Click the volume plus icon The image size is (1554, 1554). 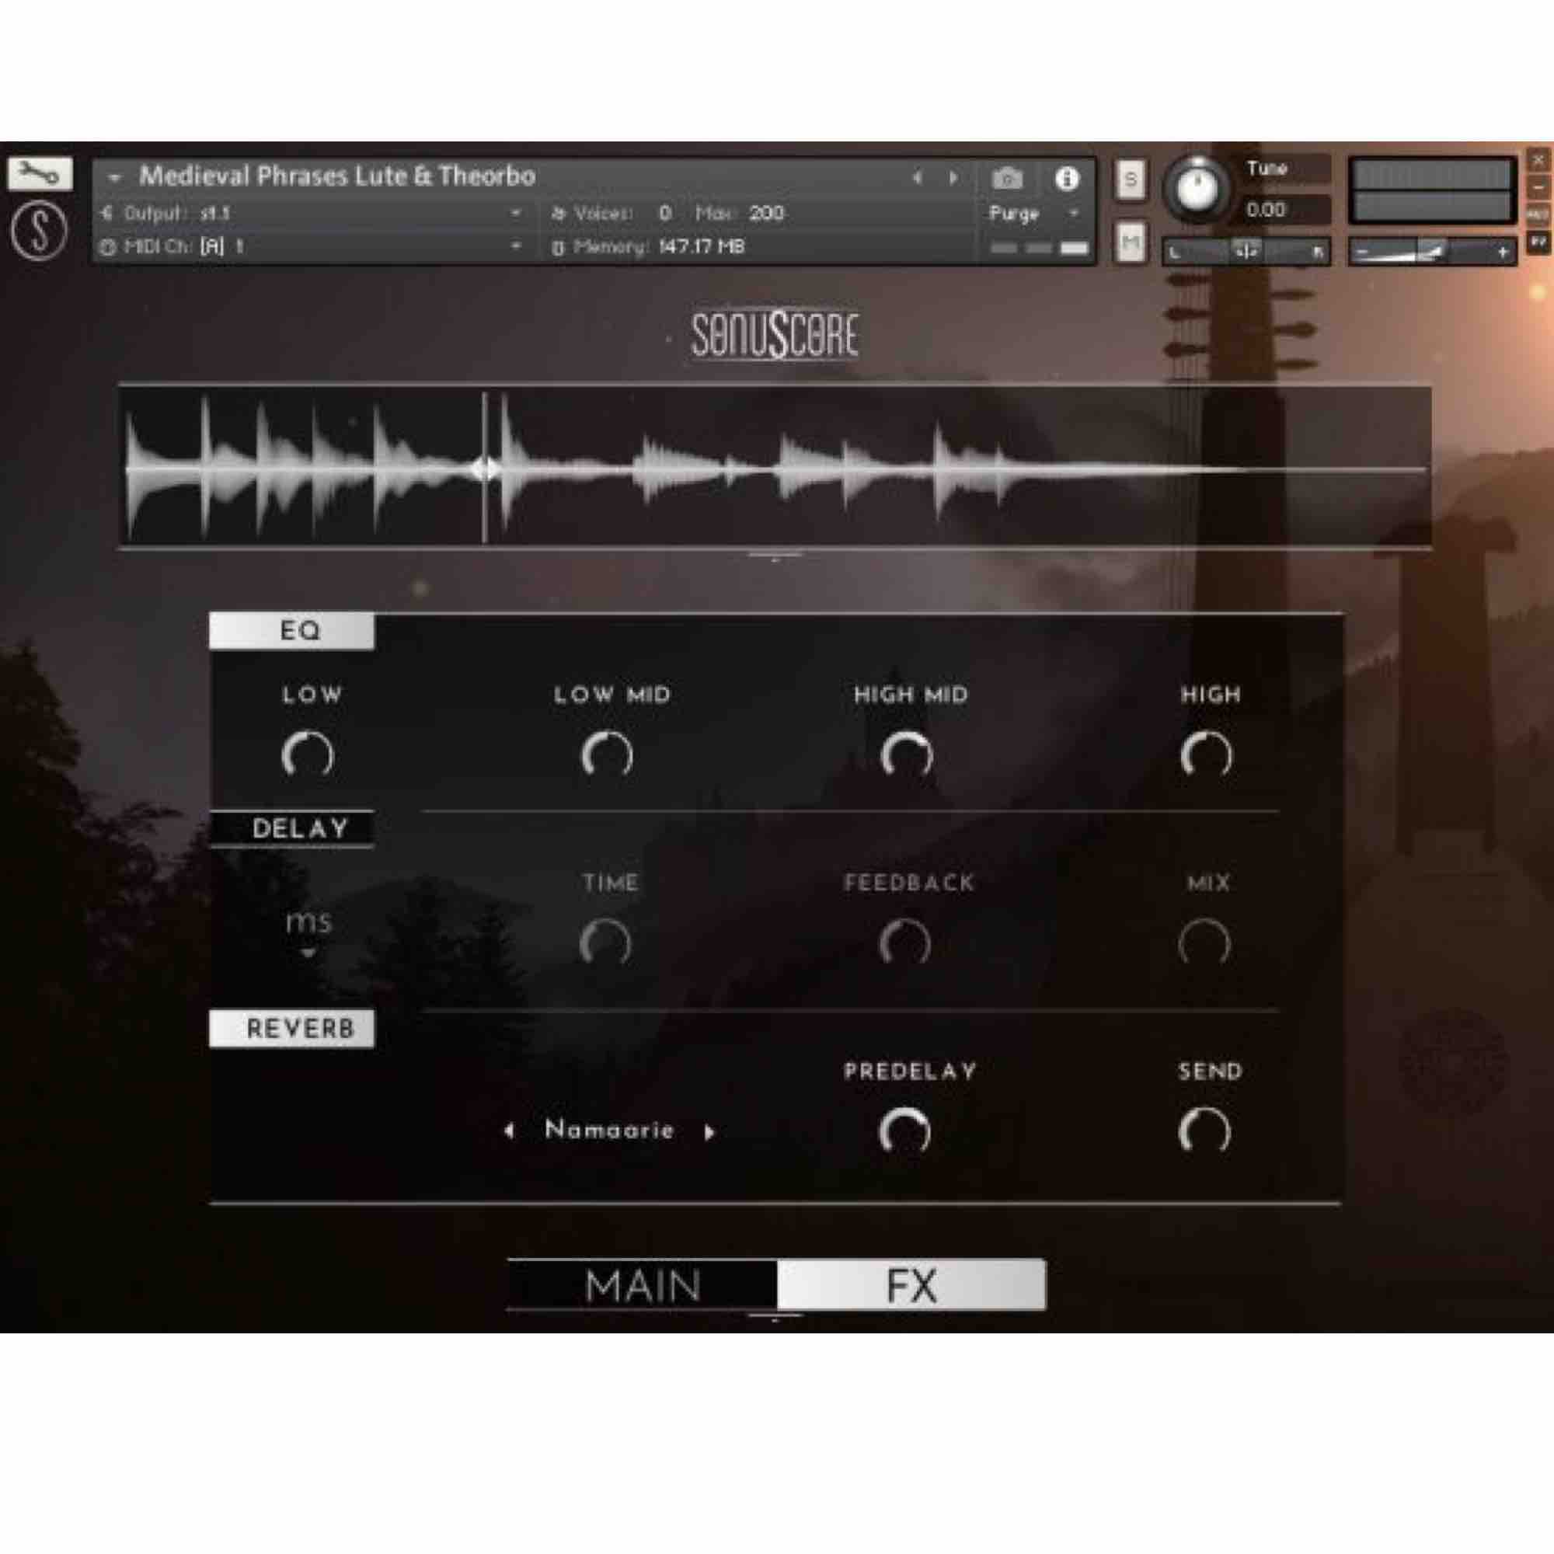[x=1502, y=253]
